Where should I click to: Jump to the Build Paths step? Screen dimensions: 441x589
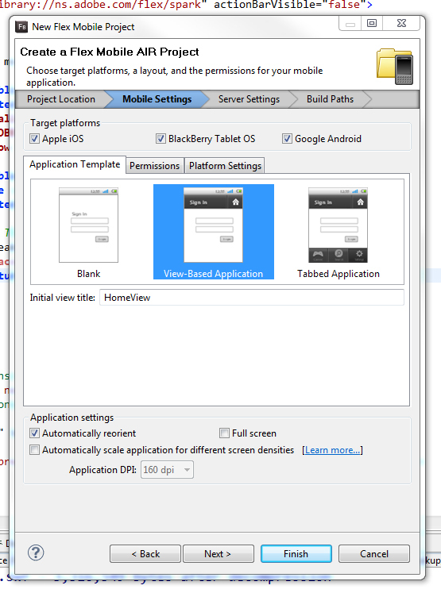coord(330,99)
